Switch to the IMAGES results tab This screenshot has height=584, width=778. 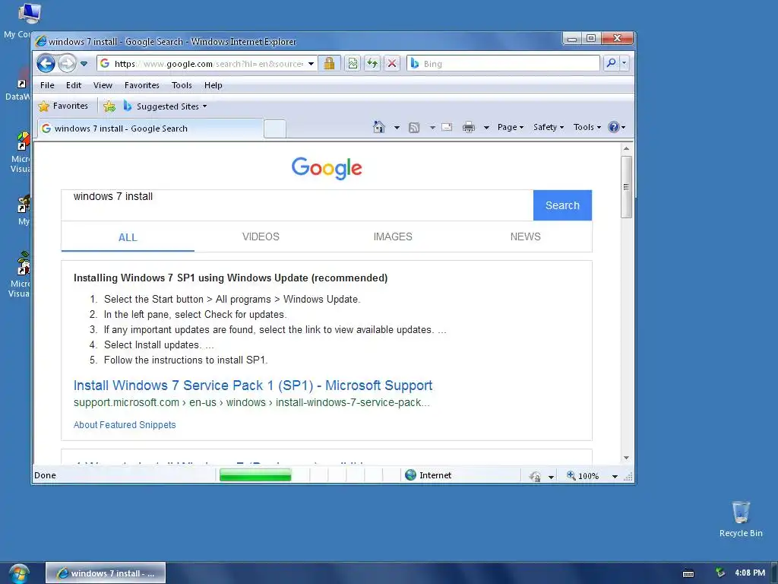(x=393, y=237)
